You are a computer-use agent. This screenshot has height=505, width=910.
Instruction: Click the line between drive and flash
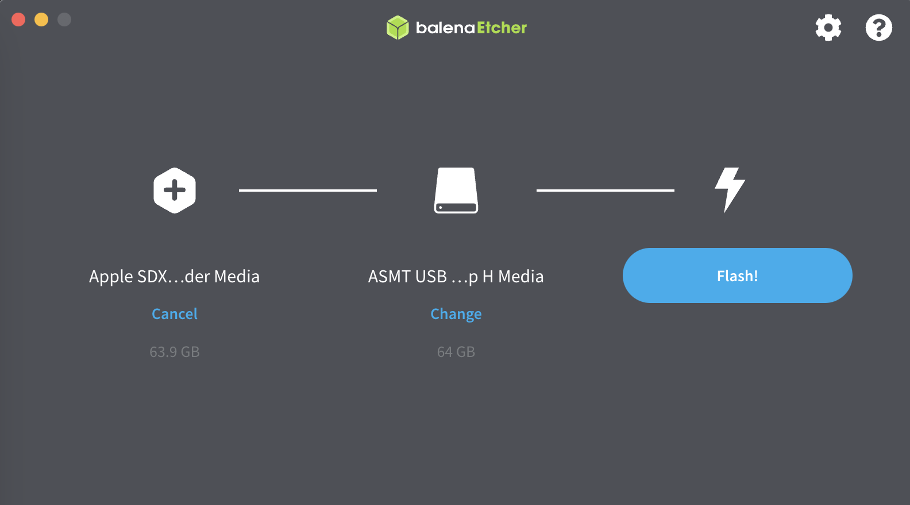click(606, 190)
